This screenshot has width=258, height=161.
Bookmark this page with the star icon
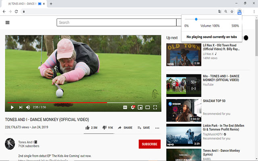coord(232,12)
